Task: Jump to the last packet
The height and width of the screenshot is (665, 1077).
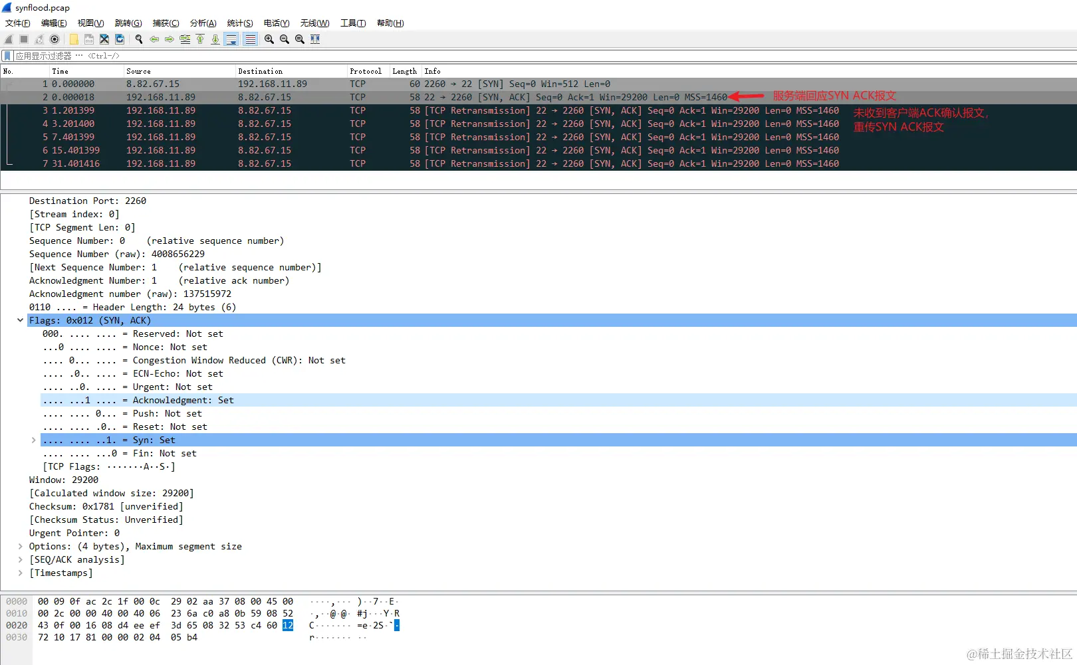Action: (215, 39)
